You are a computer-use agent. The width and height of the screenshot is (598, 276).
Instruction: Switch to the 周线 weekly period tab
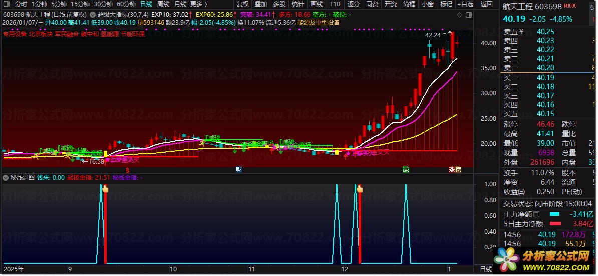(163, 4)
